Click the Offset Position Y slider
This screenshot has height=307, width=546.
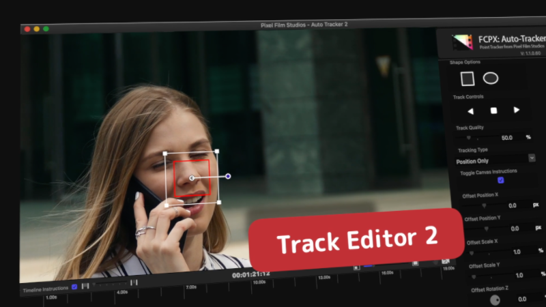(487, 229)
